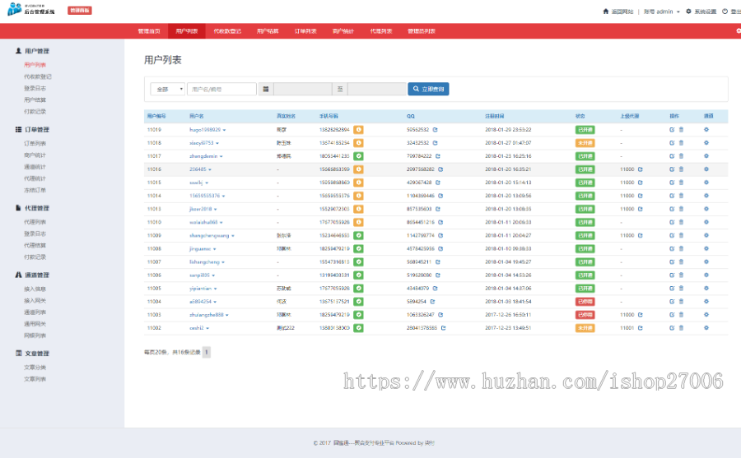Expand dropdown for username a5894254
Viewport: 741px width, 458px height.
point(215,302)
